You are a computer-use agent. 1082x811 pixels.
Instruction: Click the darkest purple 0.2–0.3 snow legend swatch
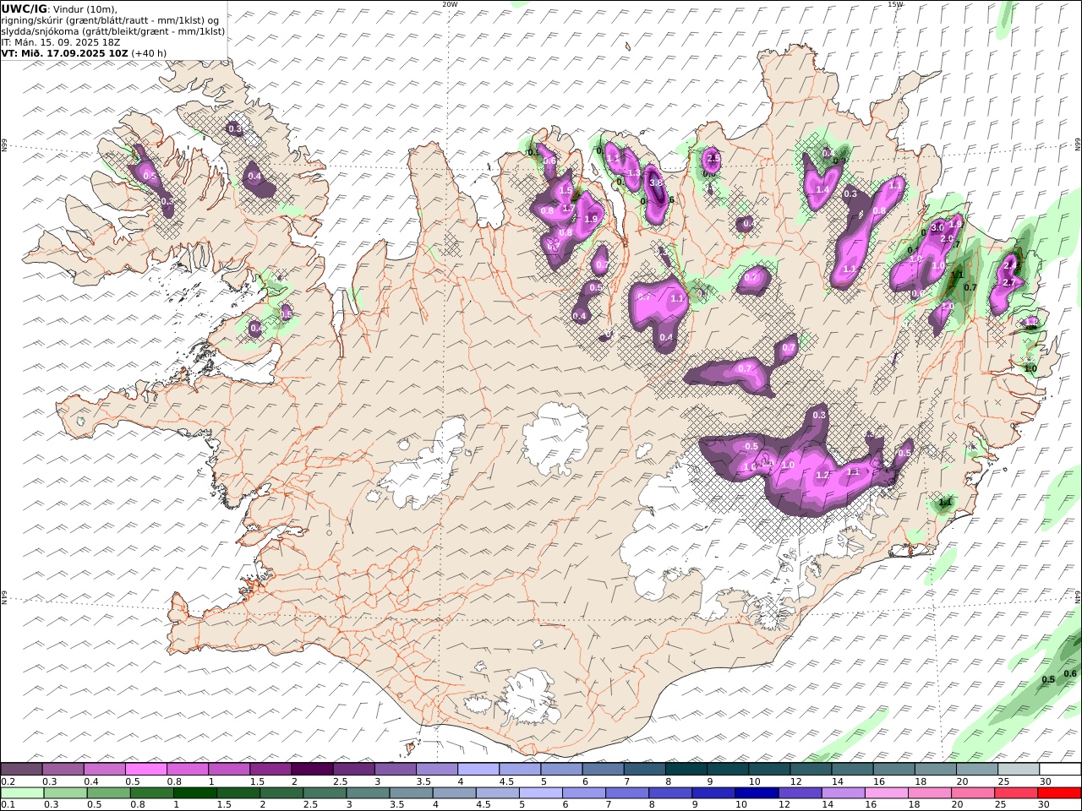(22, 769)
